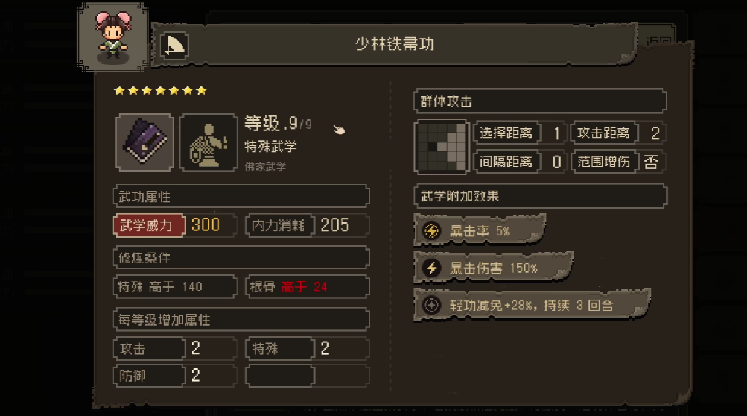Viewport: 747px width, 416px height.
Task: Click the seven-star rating row
Action: point(161,90)
